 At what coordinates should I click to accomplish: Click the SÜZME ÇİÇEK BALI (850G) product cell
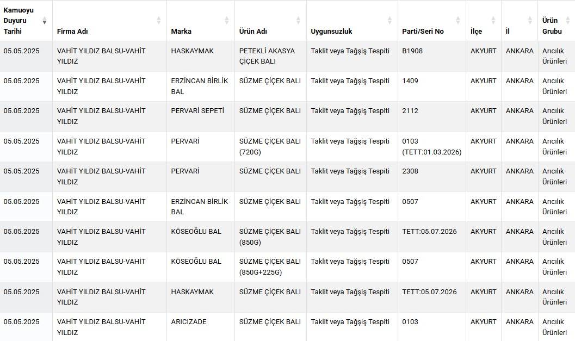[x=270, y=237]
